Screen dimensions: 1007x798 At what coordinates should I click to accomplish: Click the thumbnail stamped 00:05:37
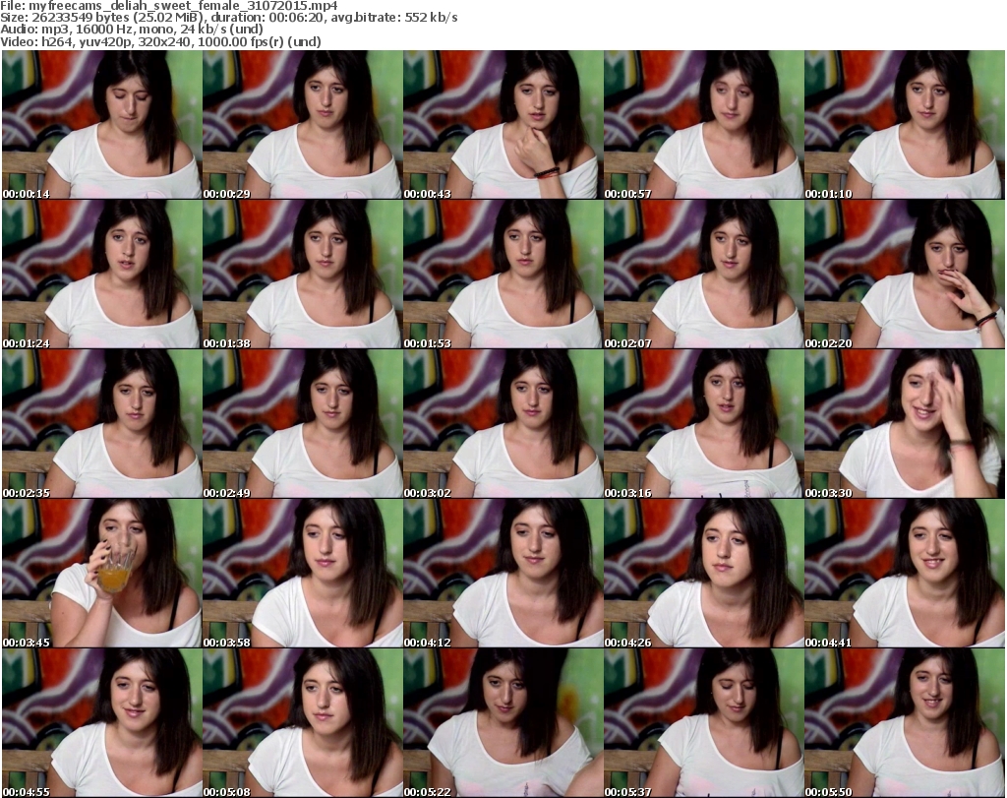click(703, 723)
